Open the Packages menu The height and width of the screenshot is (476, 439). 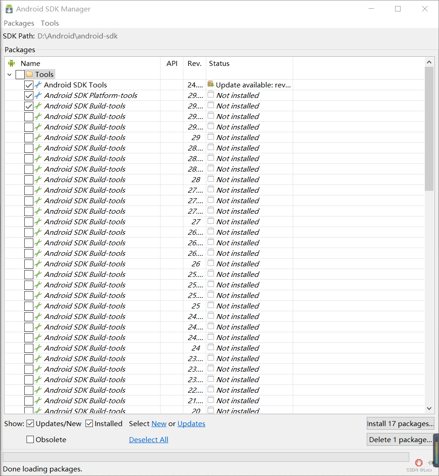[19, 23]
